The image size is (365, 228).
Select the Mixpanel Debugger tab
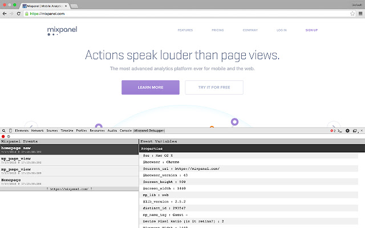click(149, 131)
